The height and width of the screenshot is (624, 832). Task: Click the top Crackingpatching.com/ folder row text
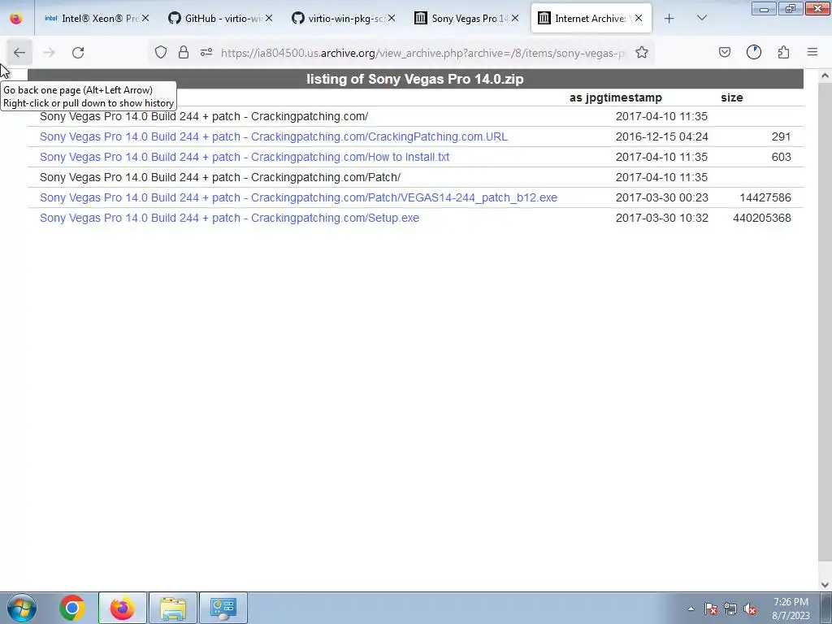[x=204, y=116]
